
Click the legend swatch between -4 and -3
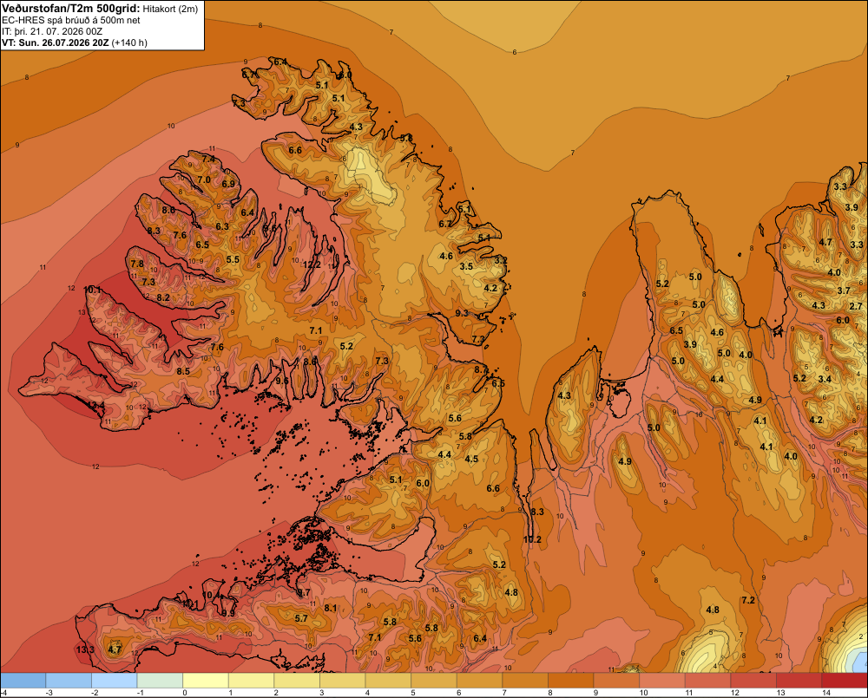[23, 680]
